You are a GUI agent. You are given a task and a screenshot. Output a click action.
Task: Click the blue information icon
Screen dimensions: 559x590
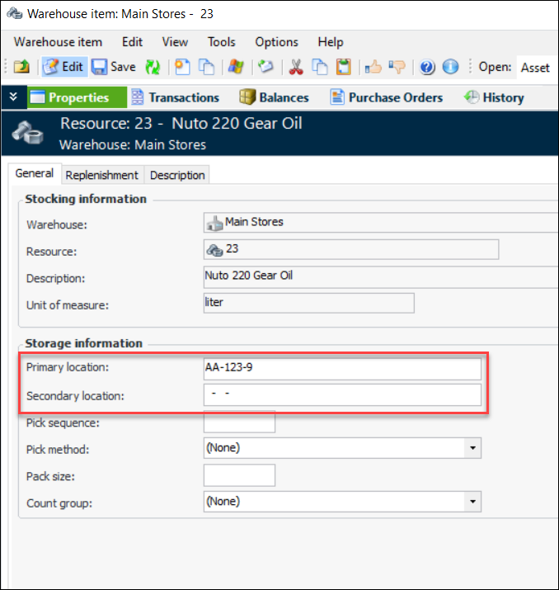coord(450,67)
